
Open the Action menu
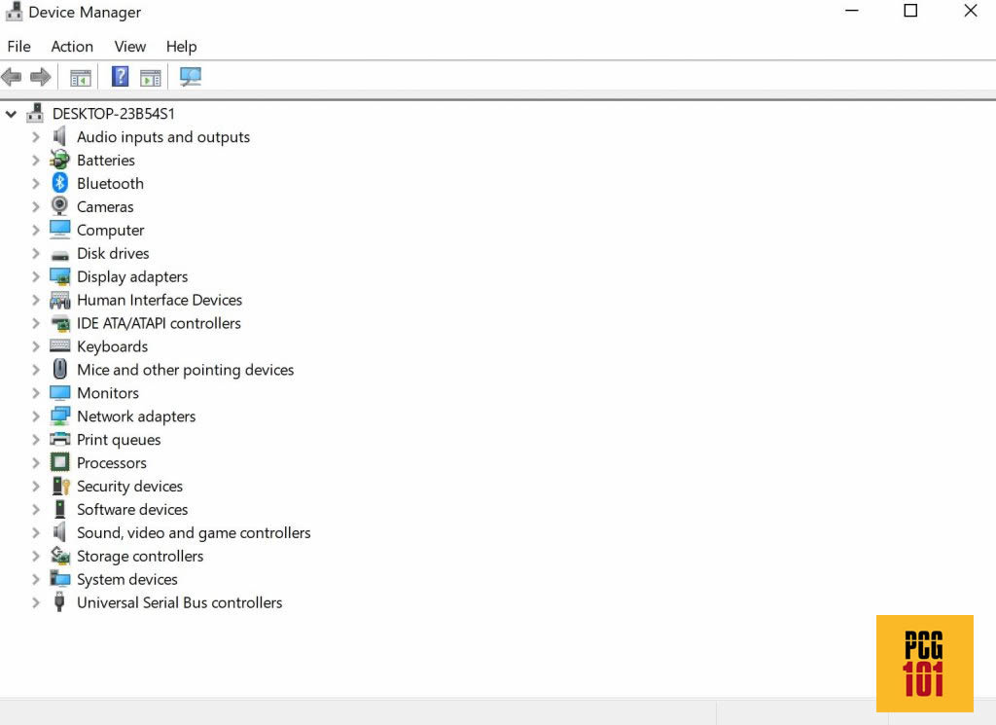pyautogui.click(x=72, y=46)
